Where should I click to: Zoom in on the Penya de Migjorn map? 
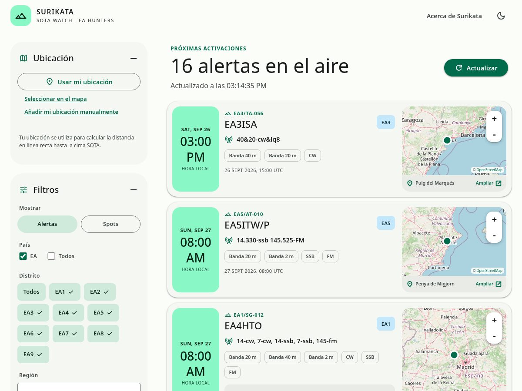click(494, 219)
